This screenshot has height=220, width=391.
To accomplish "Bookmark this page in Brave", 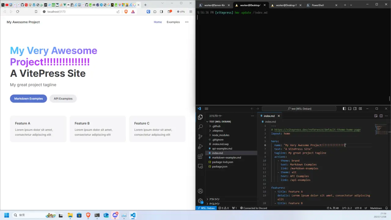I will click(36, 12).
